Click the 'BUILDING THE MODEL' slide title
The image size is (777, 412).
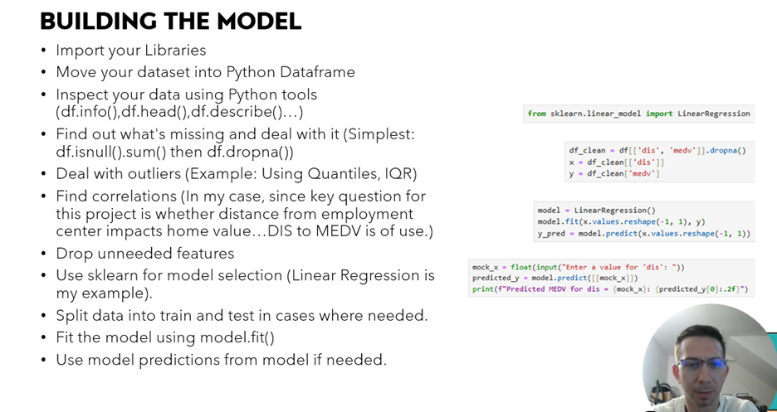click(x=170, y=21)
